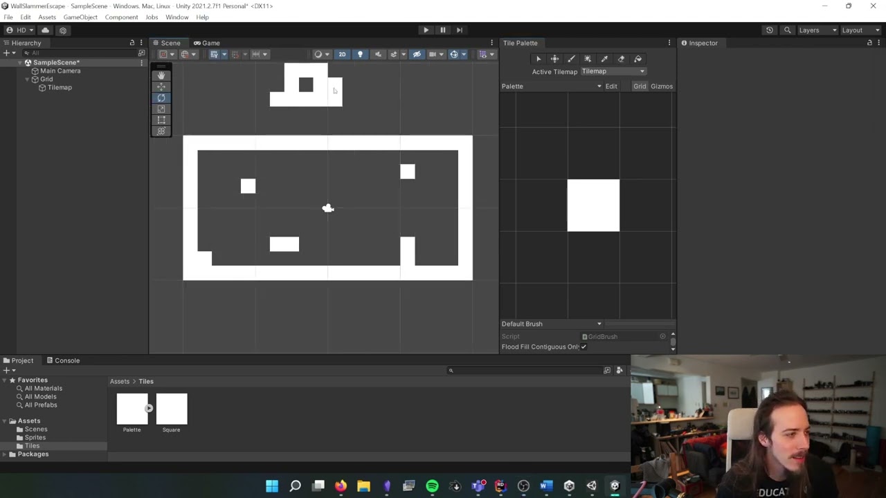The height and width of the screenshot is (498, 886).
Task: Toggle 2D mode in Scene view
Action: 342,54
